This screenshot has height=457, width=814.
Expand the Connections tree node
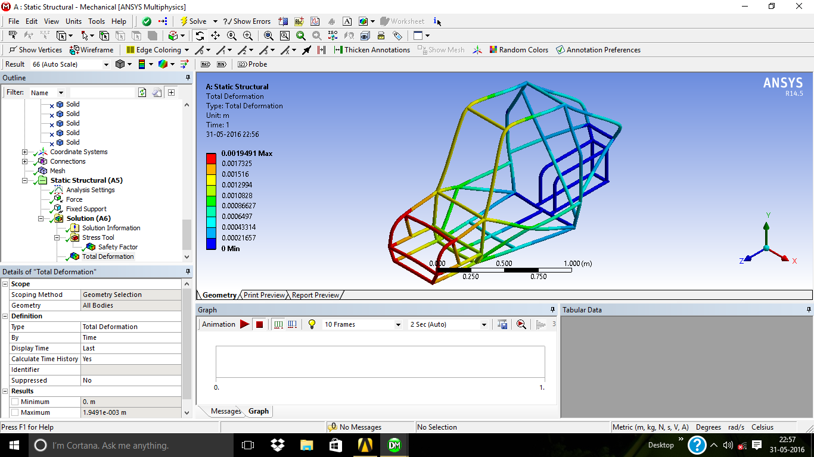pyautogui.click(x=24, y=161)
